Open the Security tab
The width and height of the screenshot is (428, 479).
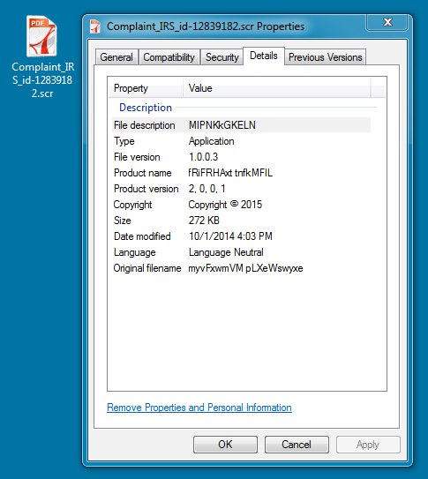222,57
